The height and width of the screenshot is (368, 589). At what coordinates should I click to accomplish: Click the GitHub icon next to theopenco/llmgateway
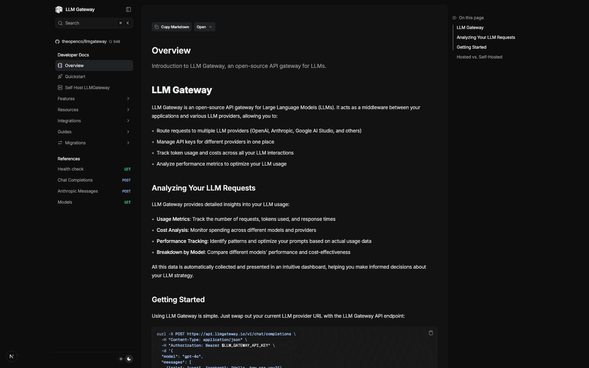(57, 41)
